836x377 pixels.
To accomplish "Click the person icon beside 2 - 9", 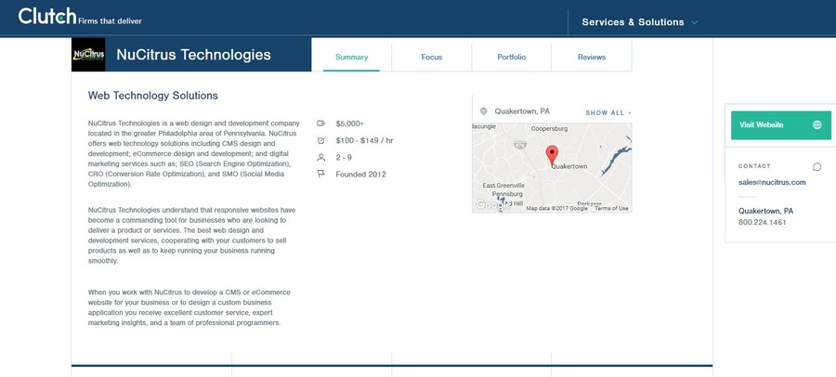I will [x=321, y=157].
